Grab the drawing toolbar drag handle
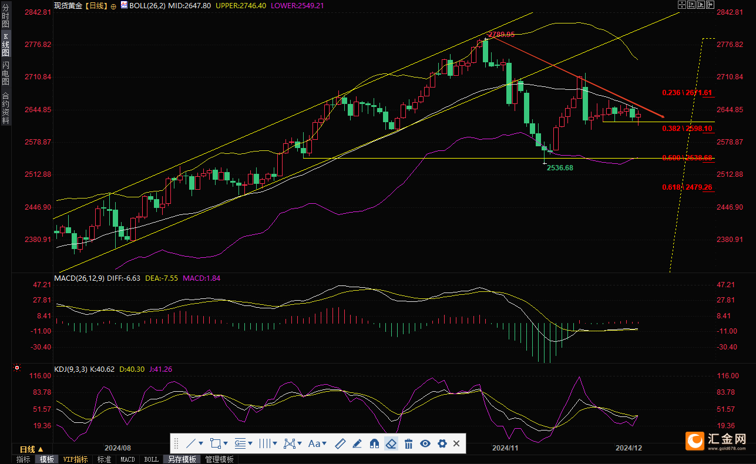This screenshot has height=464, width=756. click(x=177, y=443)
